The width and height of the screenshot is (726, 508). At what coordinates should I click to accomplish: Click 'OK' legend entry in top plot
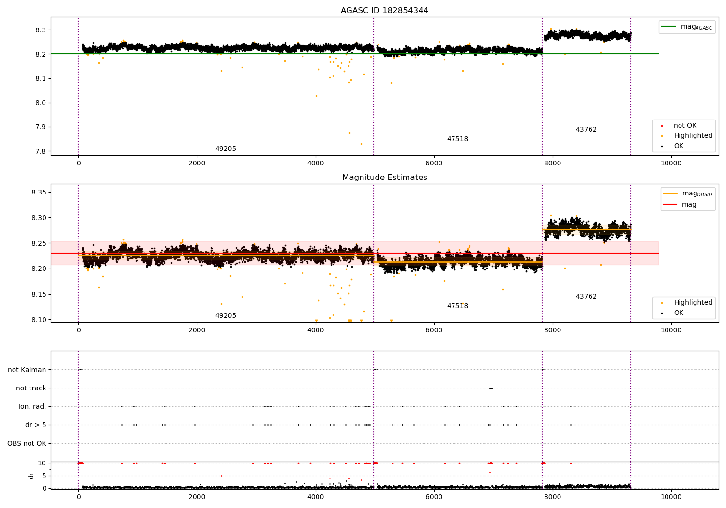click(x=672, y=146)
